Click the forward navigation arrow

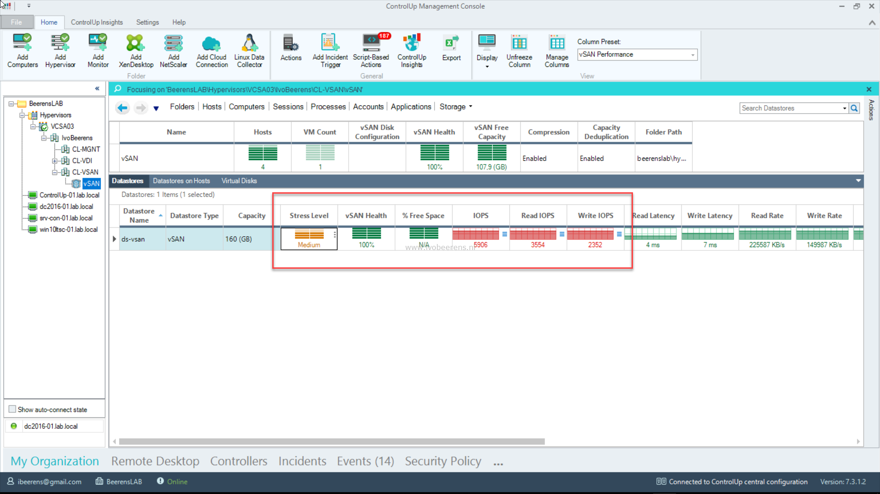pos(141,108)
